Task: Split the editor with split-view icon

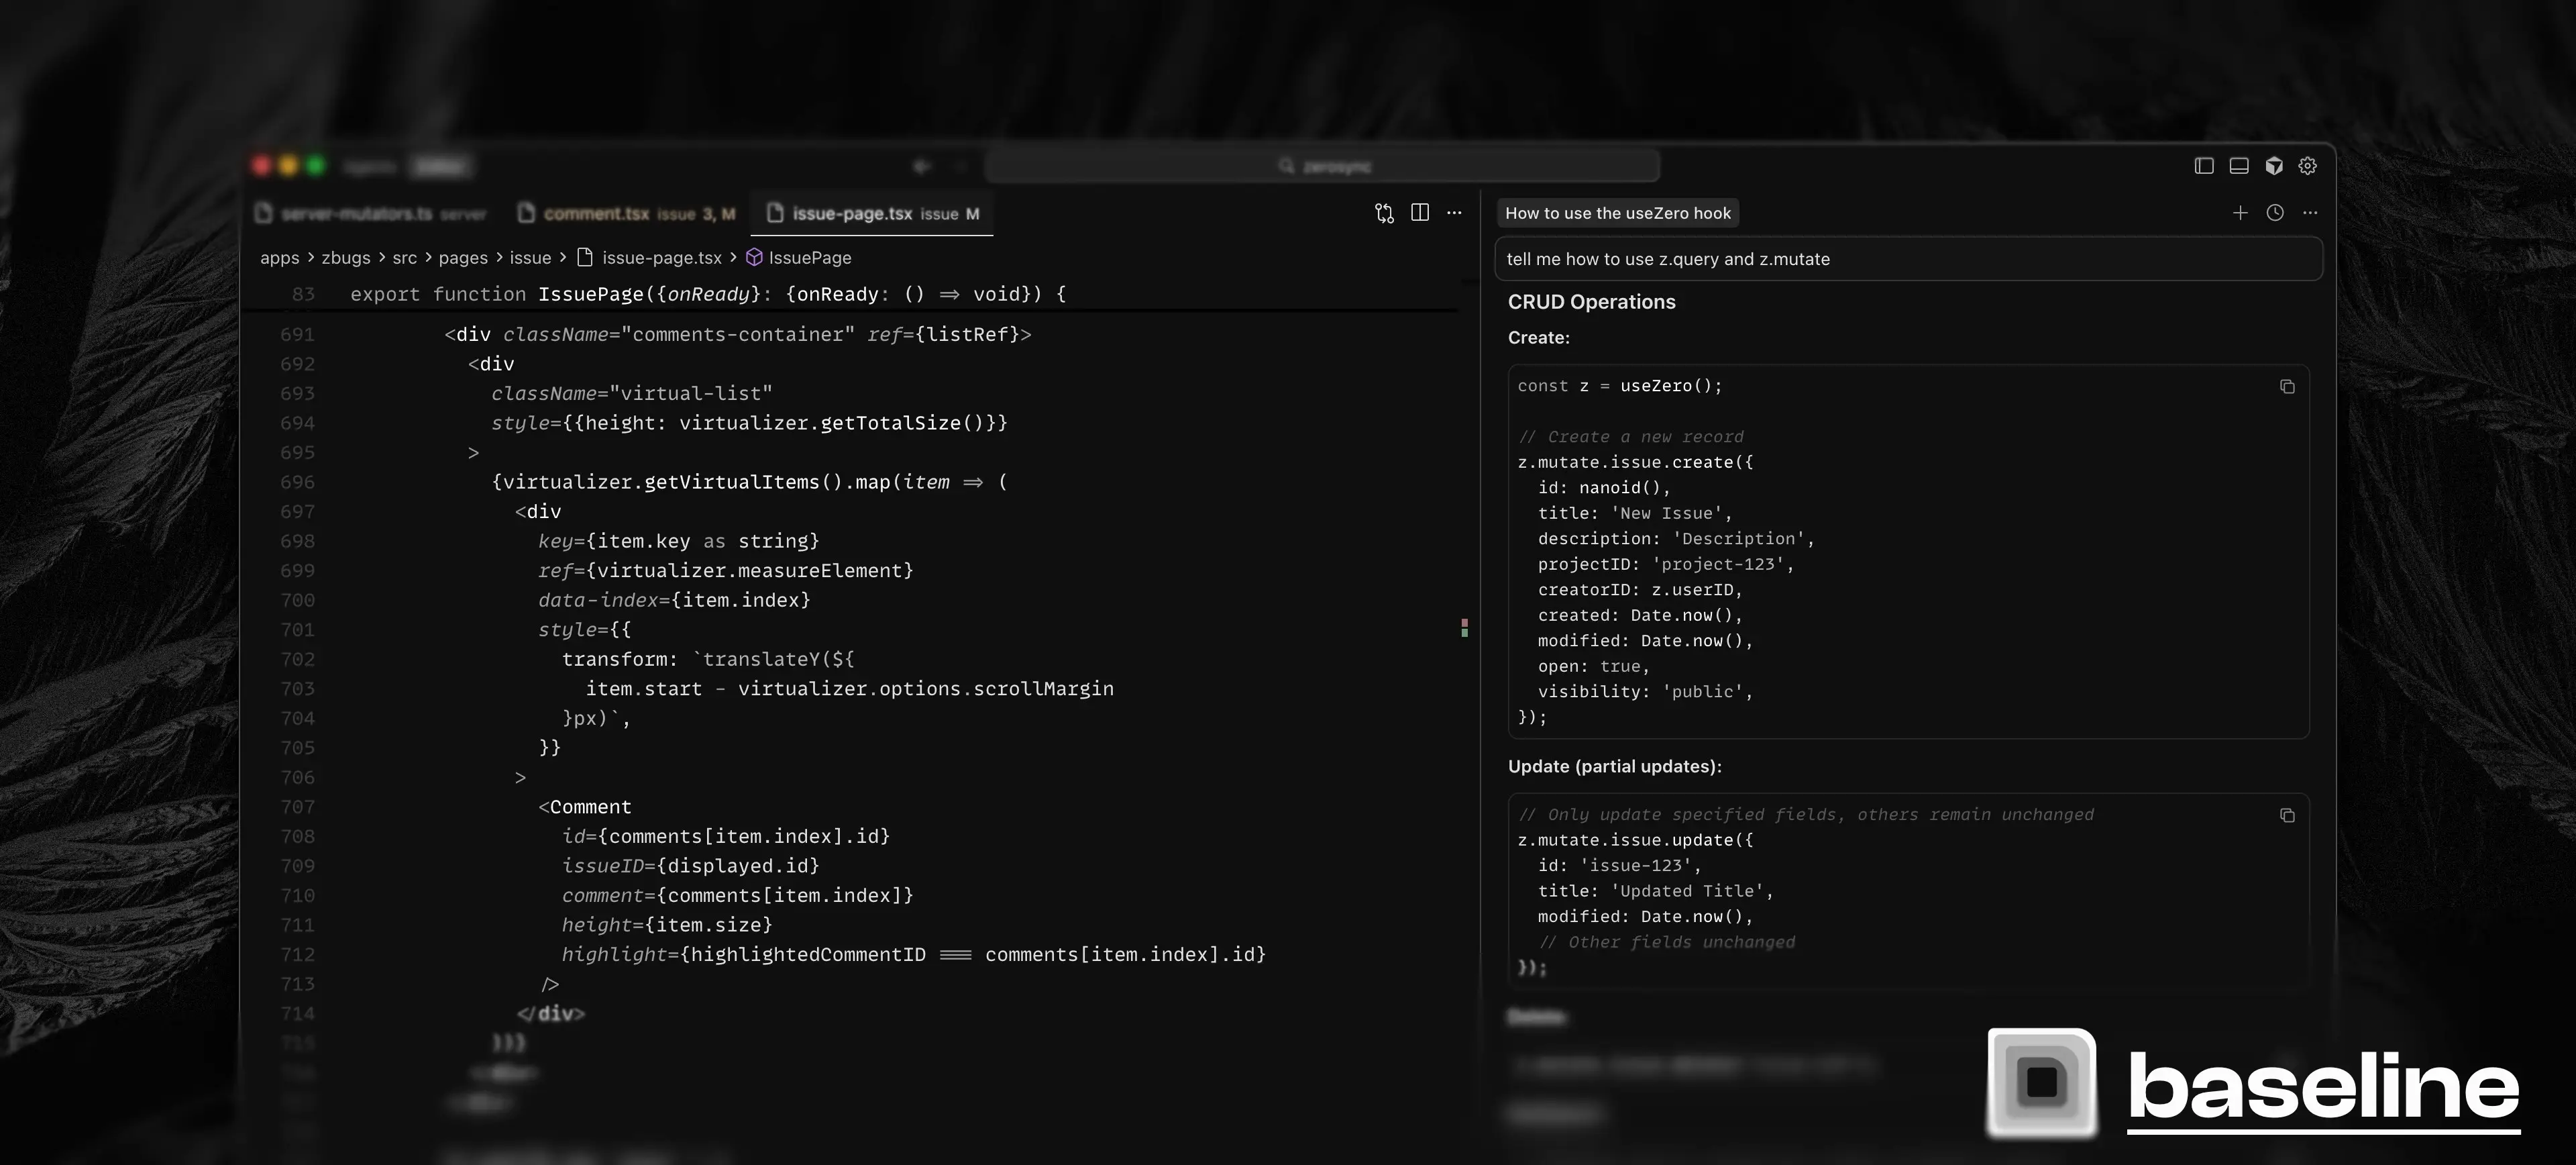Action: [x=1419, y=213]
